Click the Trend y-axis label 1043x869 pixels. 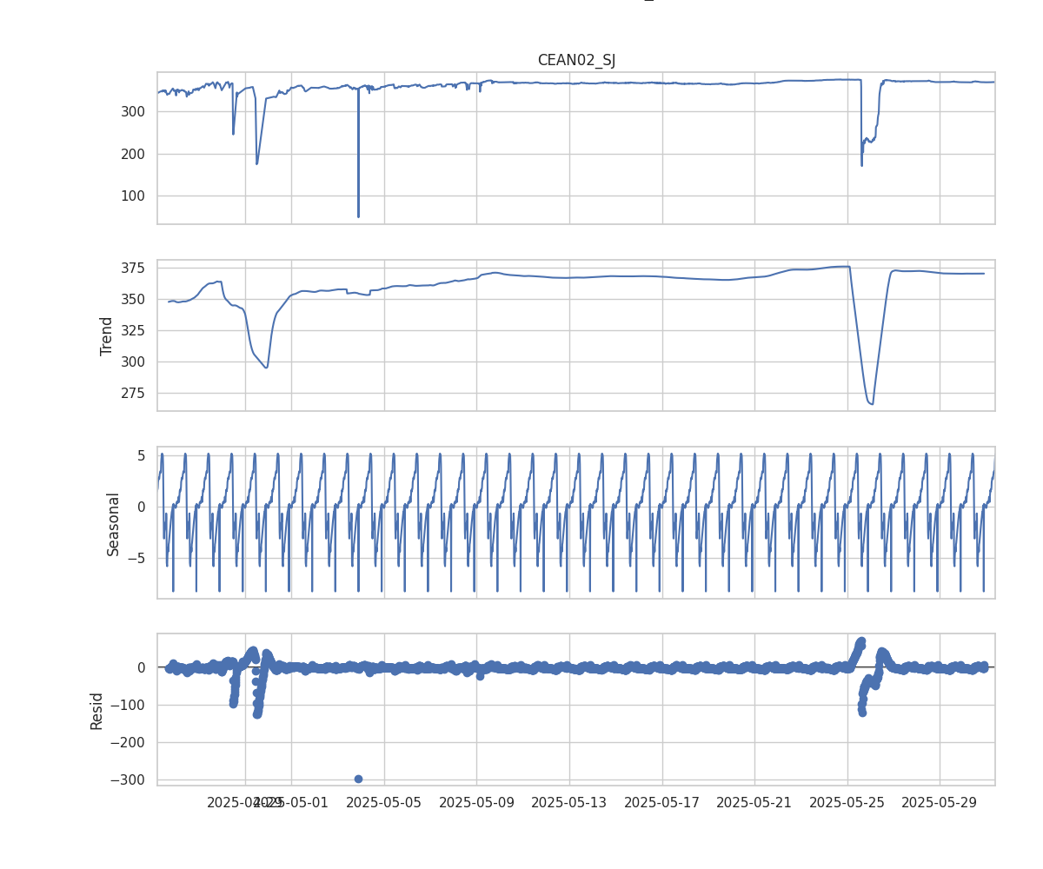[x=107, y=335]
